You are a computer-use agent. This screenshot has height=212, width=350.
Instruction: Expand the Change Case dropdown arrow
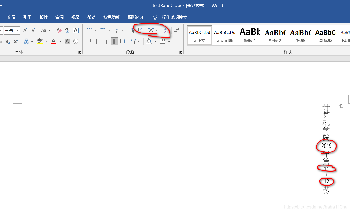pos(49,30)
